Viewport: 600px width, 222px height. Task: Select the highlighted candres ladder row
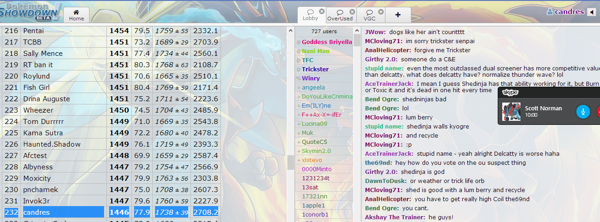[x=36, y=212]
